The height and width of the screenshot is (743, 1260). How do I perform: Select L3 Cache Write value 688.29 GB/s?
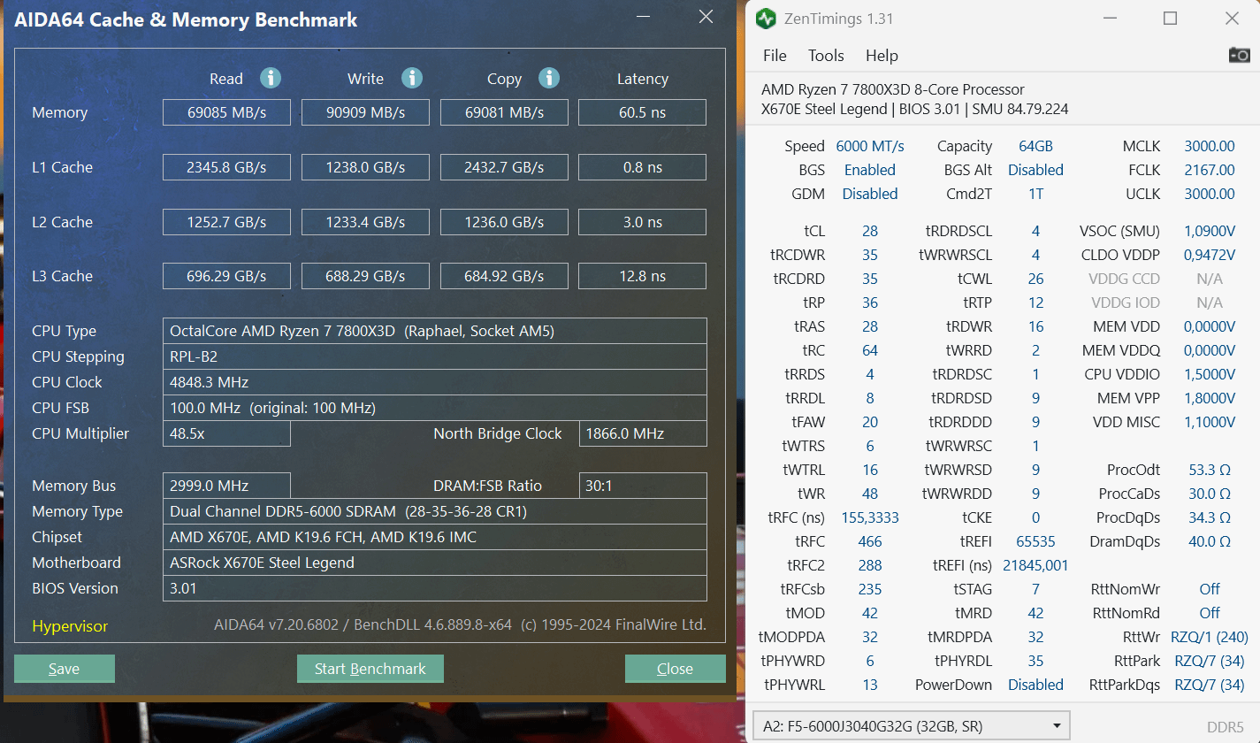tap(365, 276)
